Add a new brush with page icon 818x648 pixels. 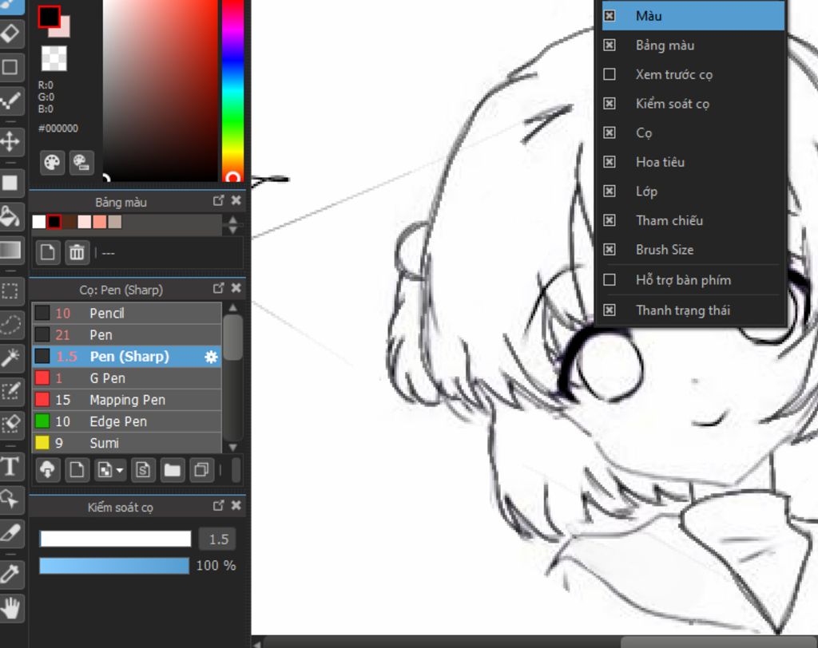coord(77,470)
